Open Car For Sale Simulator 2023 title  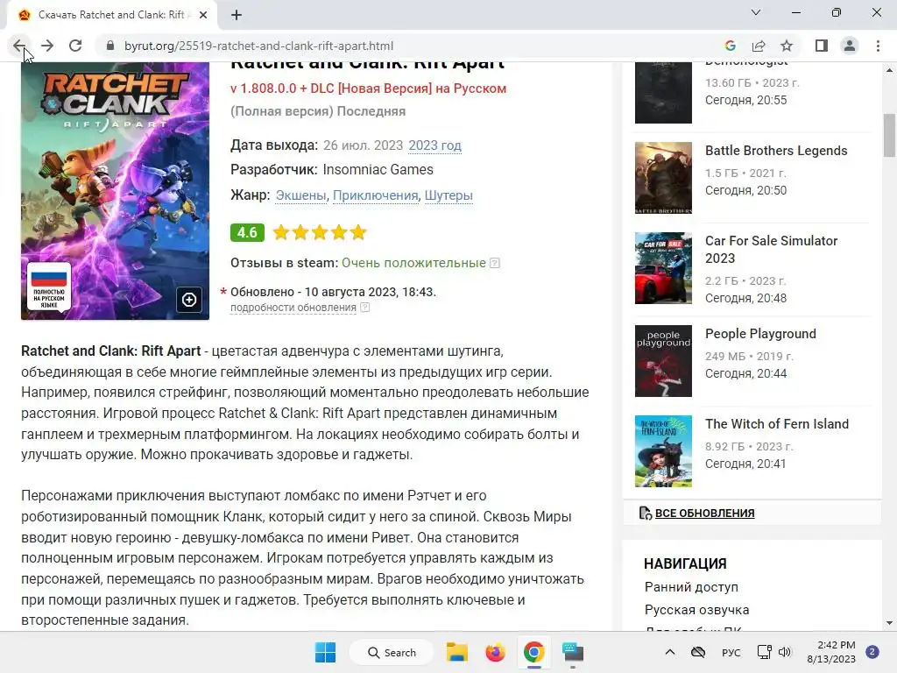point(771,250)
